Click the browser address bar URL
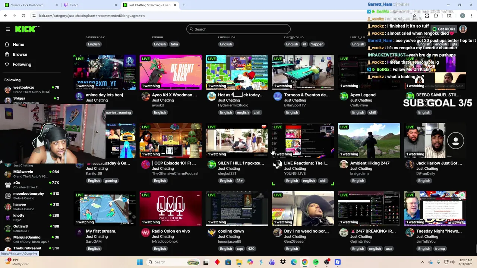Image resolution: width=477 pixels, height=268 pixels. pyautogui.click(x=92, y=16)
